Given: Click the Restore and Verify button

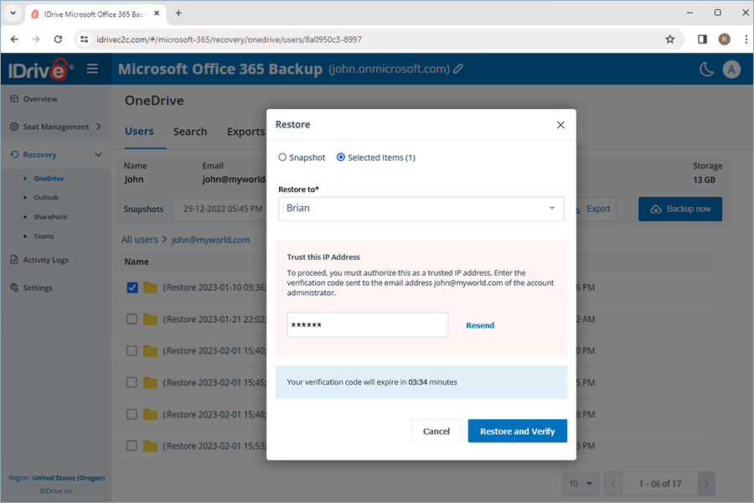Looking at the screenshot, I should tap(518, 431).
